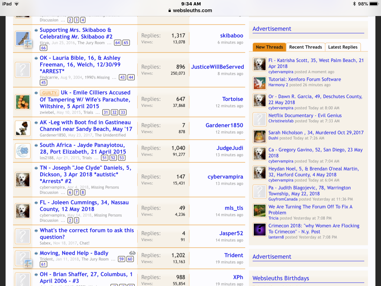Click lantern8's purple avatar beside the Crimecon 2018 thread
Screen dimensions: 381x286
pos(259,229)
